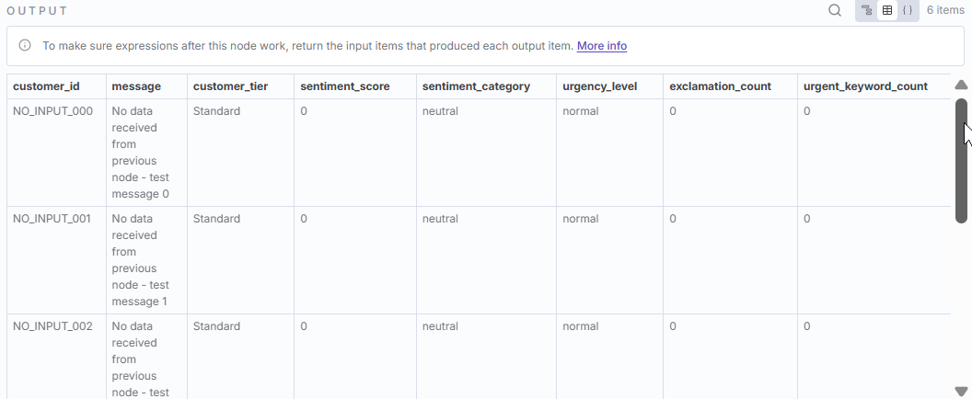Select the sentiment_score column header
972x399 pixels.
pos(345,86)
